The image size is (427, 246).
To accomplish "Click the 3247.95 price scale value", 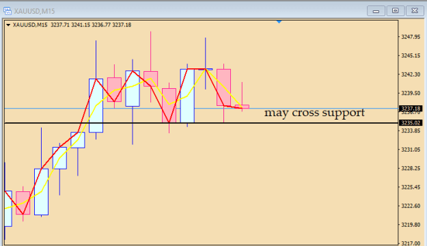I will tap(411, 37).
